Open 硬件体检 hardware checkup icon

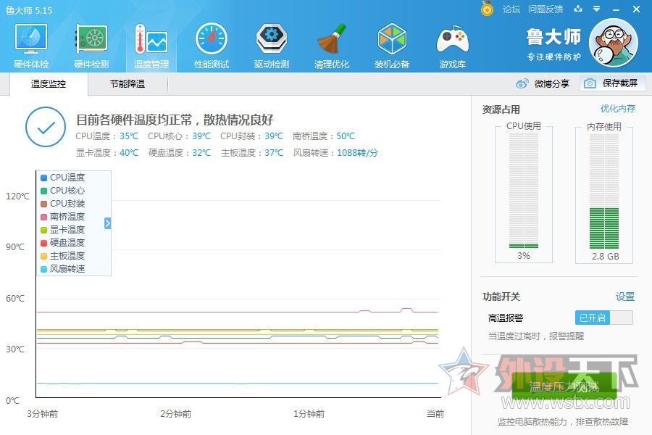(x=31, y=38)
